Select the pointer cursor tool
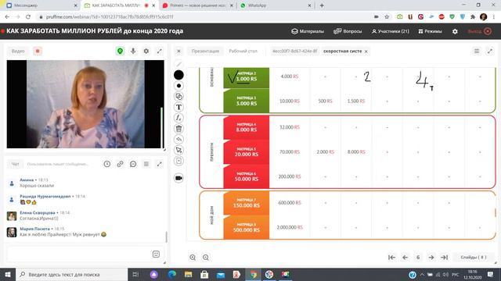This screenshot has width=501, height=281. [x=178, y=150]
